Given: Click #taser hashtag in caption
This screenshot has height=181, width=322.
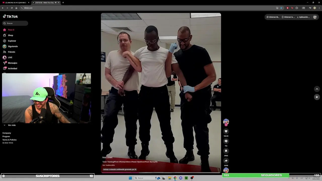Looking at the screenshot, I should 134,162.
